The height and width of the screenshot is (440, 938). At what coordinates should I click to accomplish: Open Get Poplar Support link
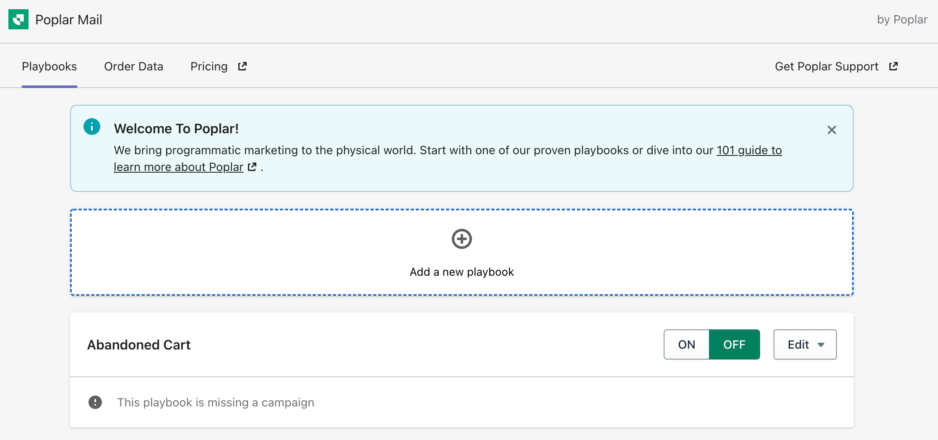pyautogui.click(x=826, y=66)
